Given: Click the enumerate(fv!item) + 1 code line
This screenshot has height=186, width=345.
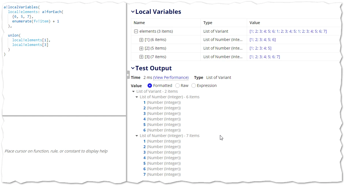Looking at the screenshot, I should [35, 21].
